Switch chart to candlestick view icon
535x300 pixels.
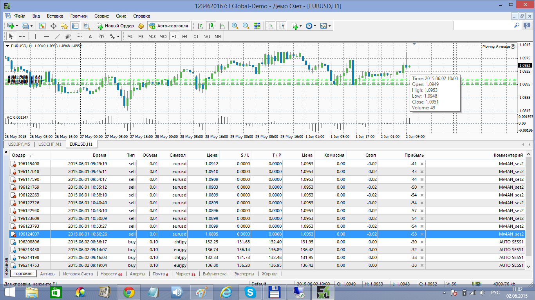point(211,26)
